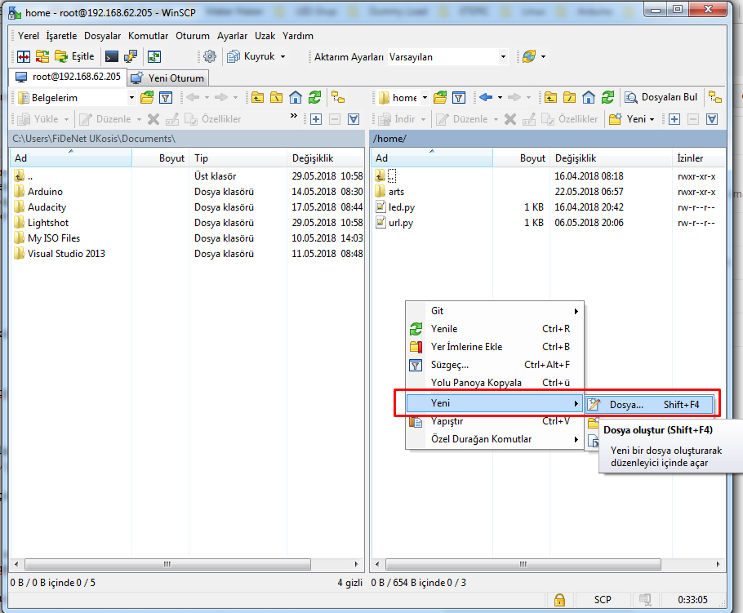The width and height of the screenshot is (743, 613).
Task: Choose Yapıştır from context menu
Action: click(495, 421)
